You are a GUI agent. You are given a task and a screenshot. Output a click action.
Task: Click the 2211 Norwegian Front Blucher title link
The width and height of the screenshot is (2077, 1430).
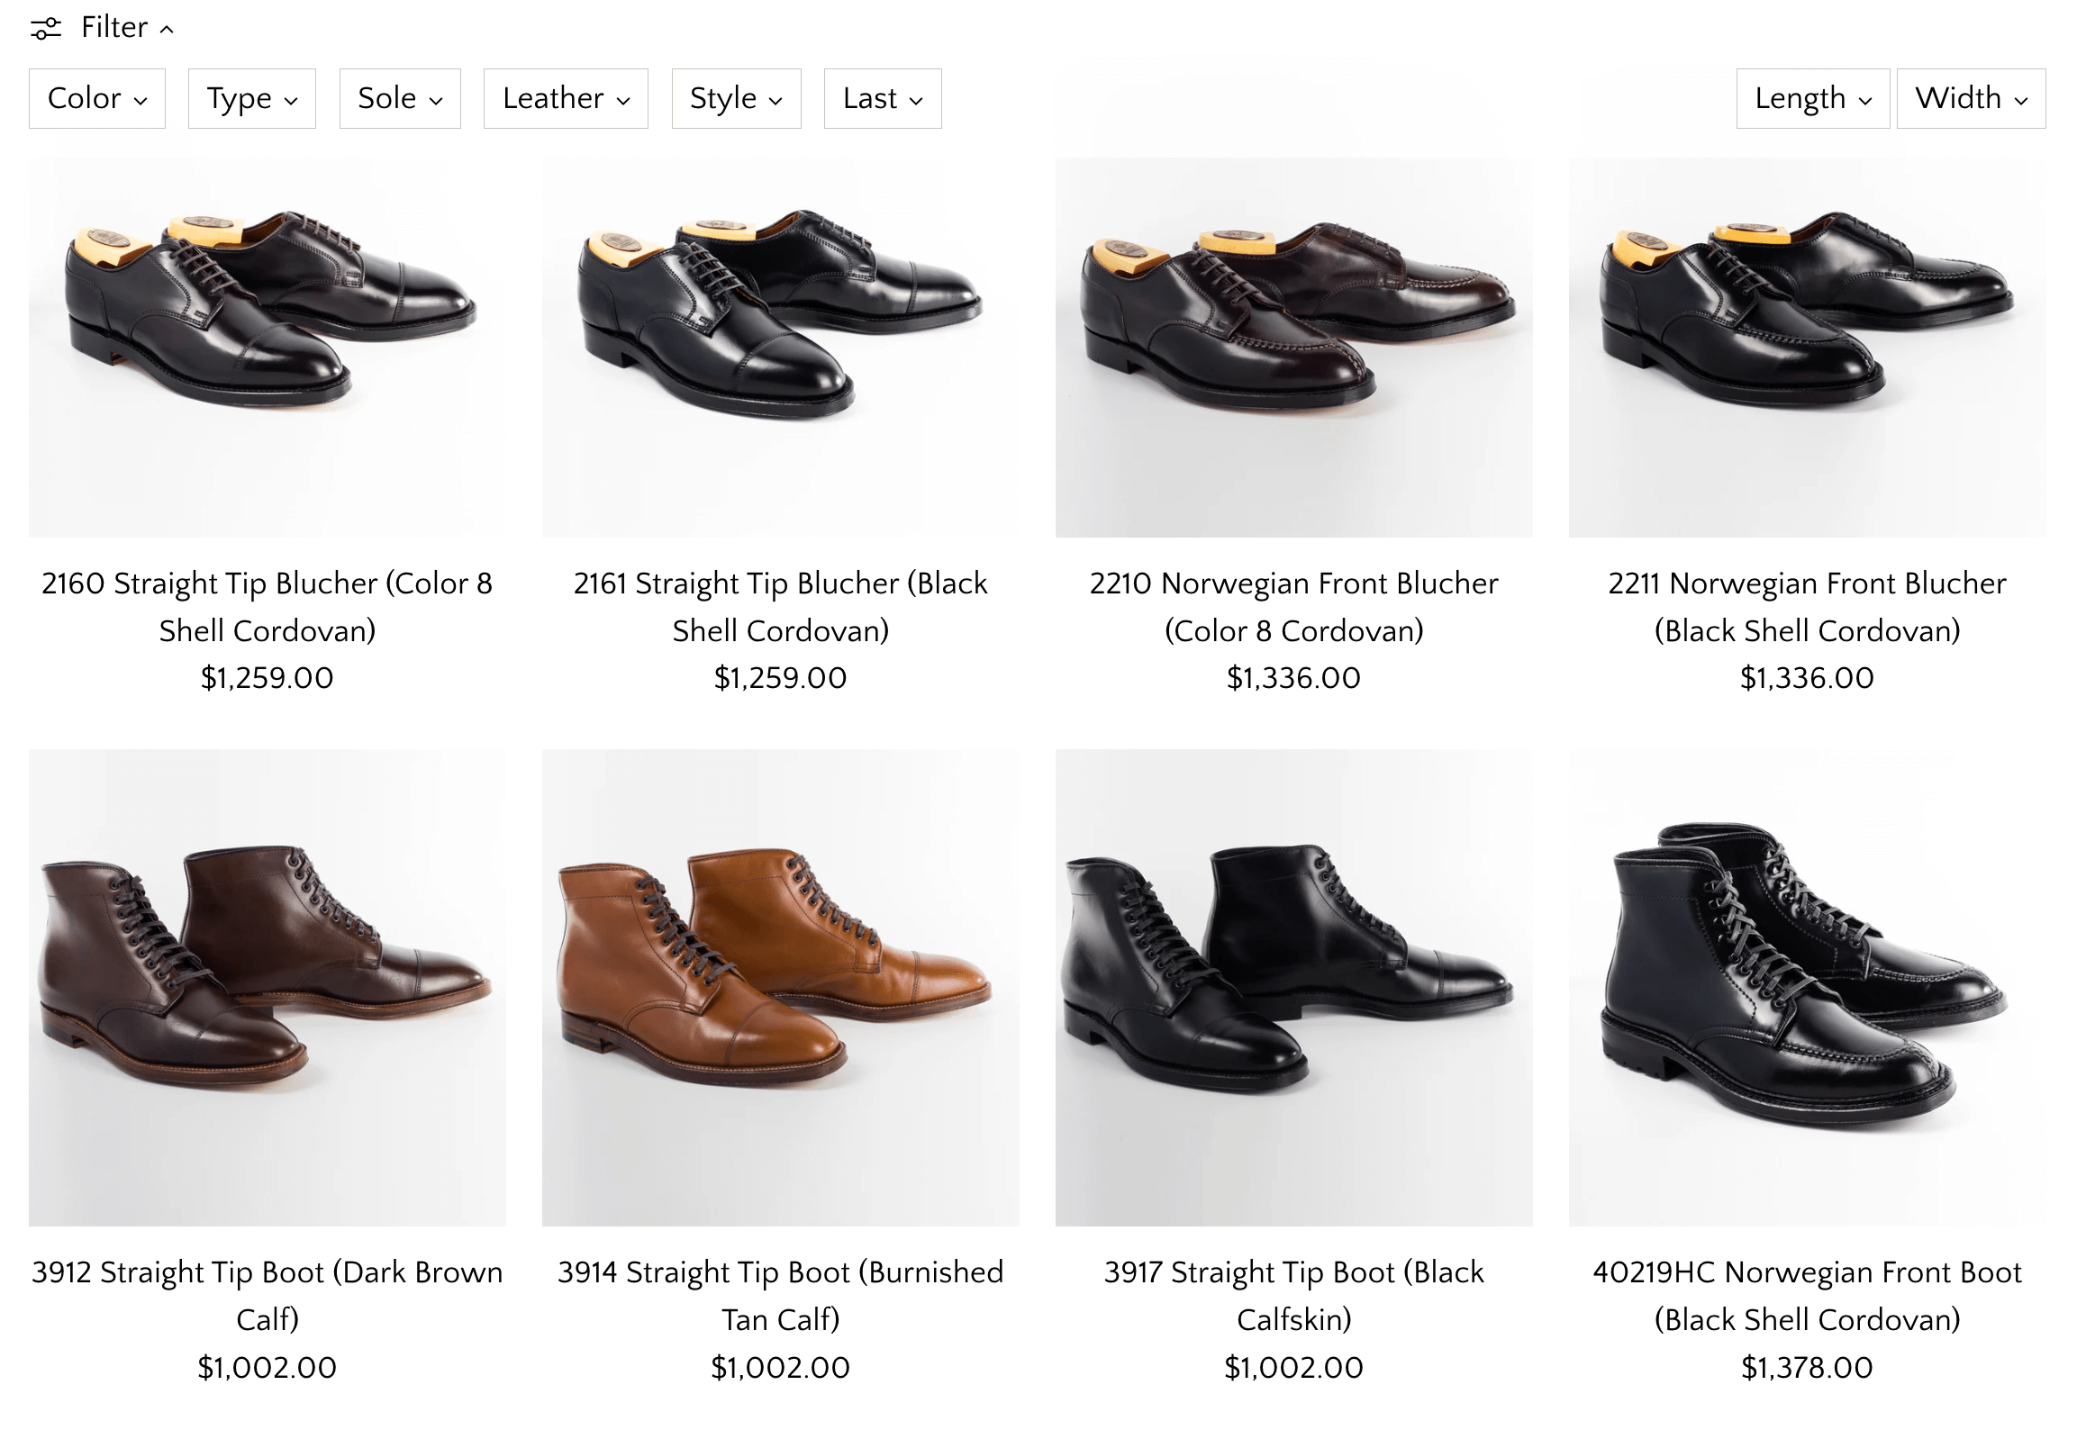coord(1808,607)
